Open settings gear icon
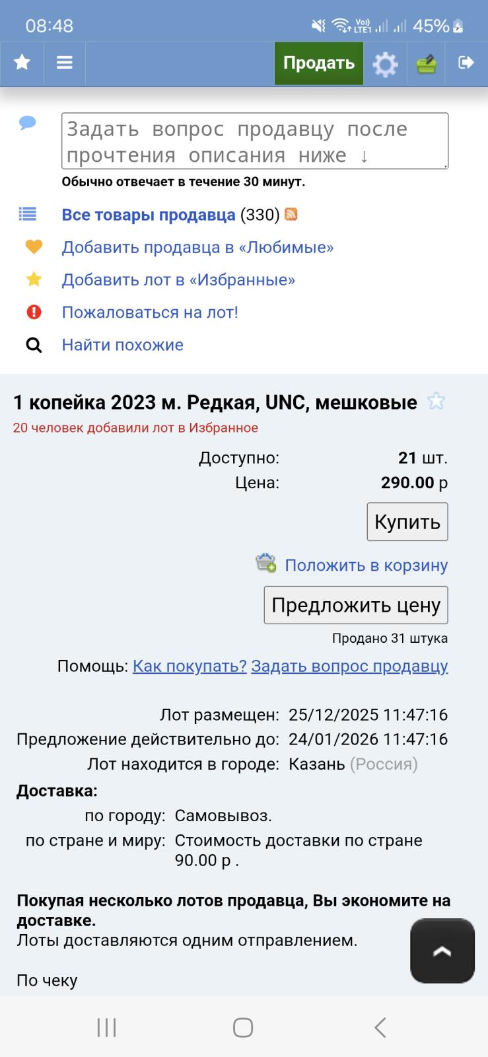This screenshot has height=1057, width=488. [385, 64]
